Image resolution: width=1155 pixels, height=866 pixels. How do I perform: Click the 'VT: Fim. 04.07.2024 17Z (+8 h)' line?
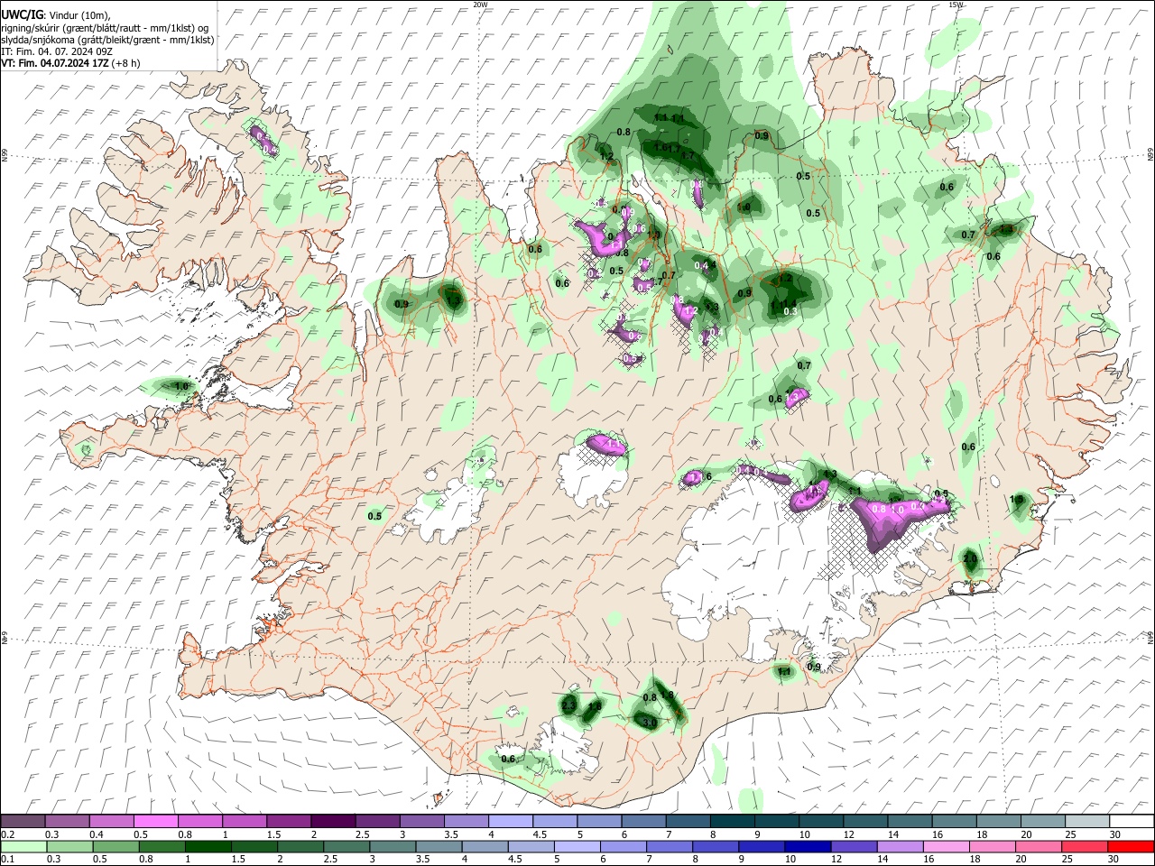coord(70,63)
